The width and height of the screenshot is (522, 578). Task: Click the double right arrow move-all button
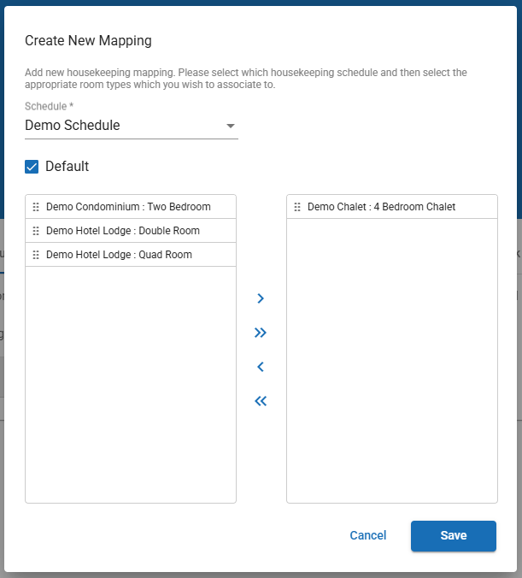[x=261, y=333]
